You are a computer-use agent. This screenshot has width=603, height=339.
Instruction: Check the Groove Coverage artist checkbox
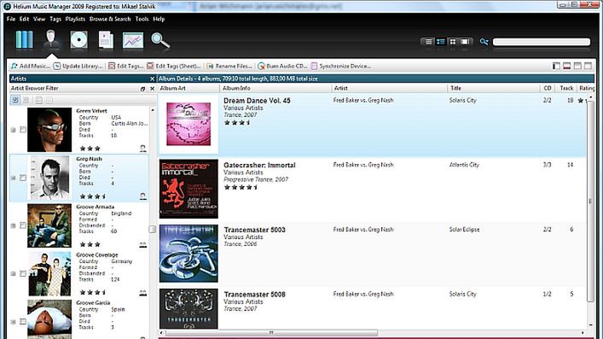coord(23,273)
